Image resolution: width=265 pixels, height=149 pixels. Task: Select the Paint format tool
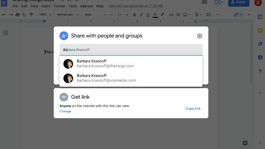pos(31,15)
